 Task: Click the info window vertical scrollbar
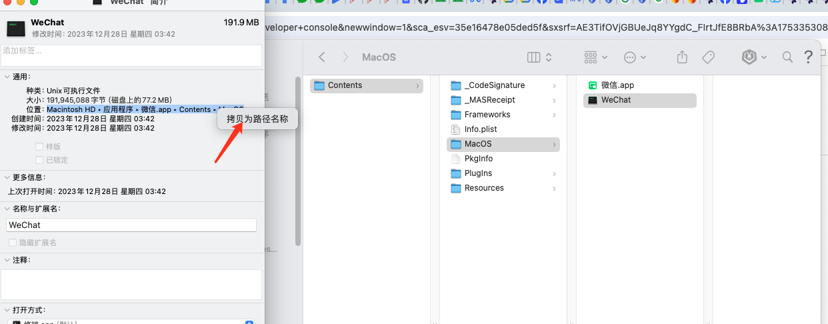coord(298,160)
